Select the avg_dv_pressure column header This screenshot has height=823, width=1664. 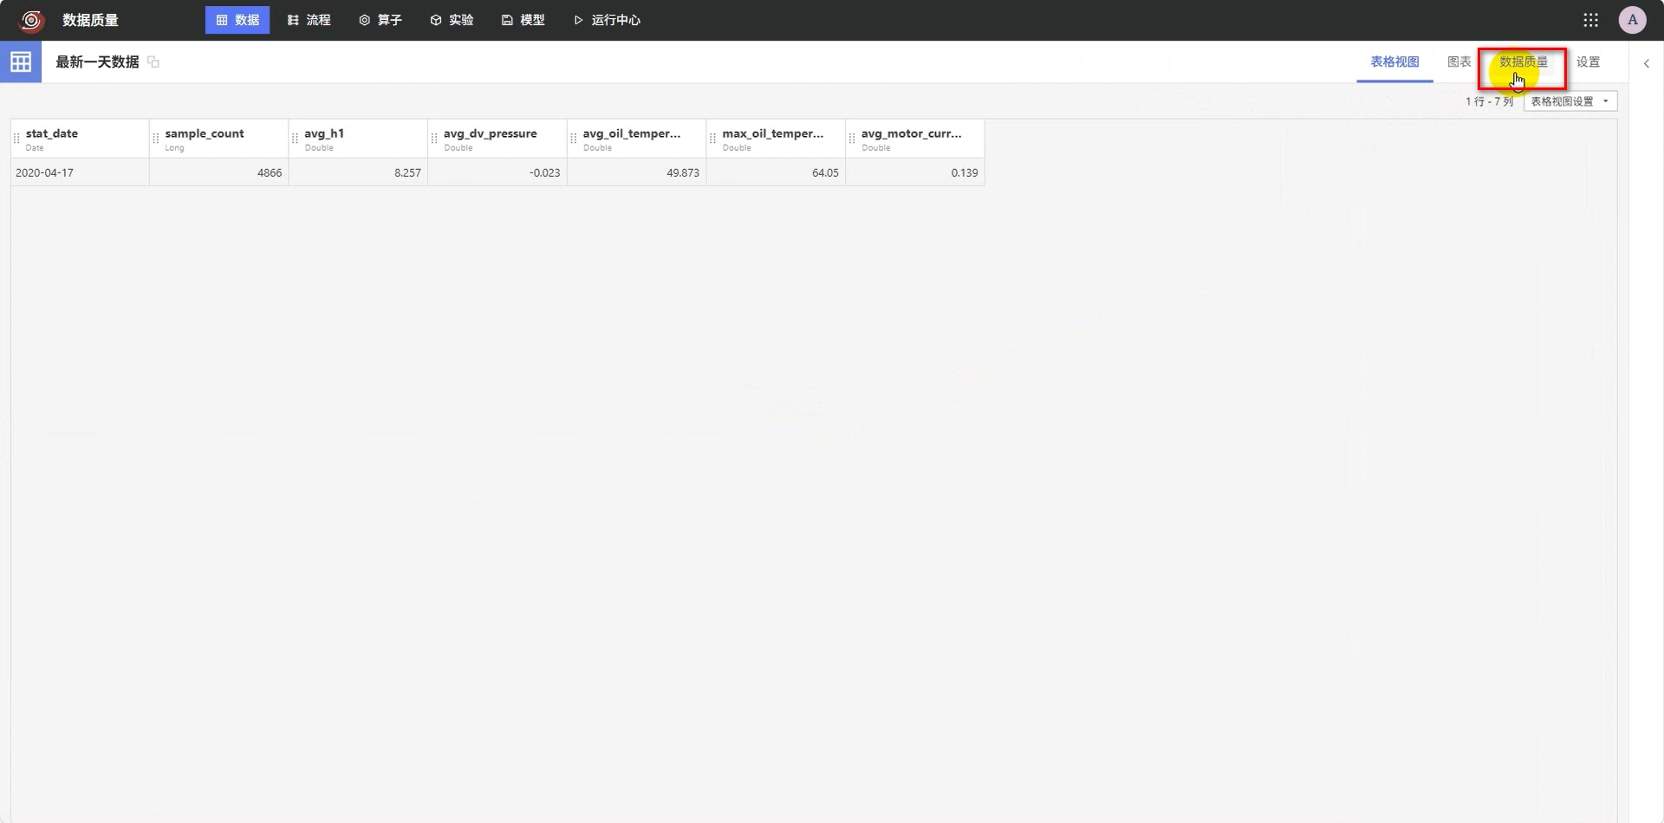pyautogui.click(x=497, y=139)
